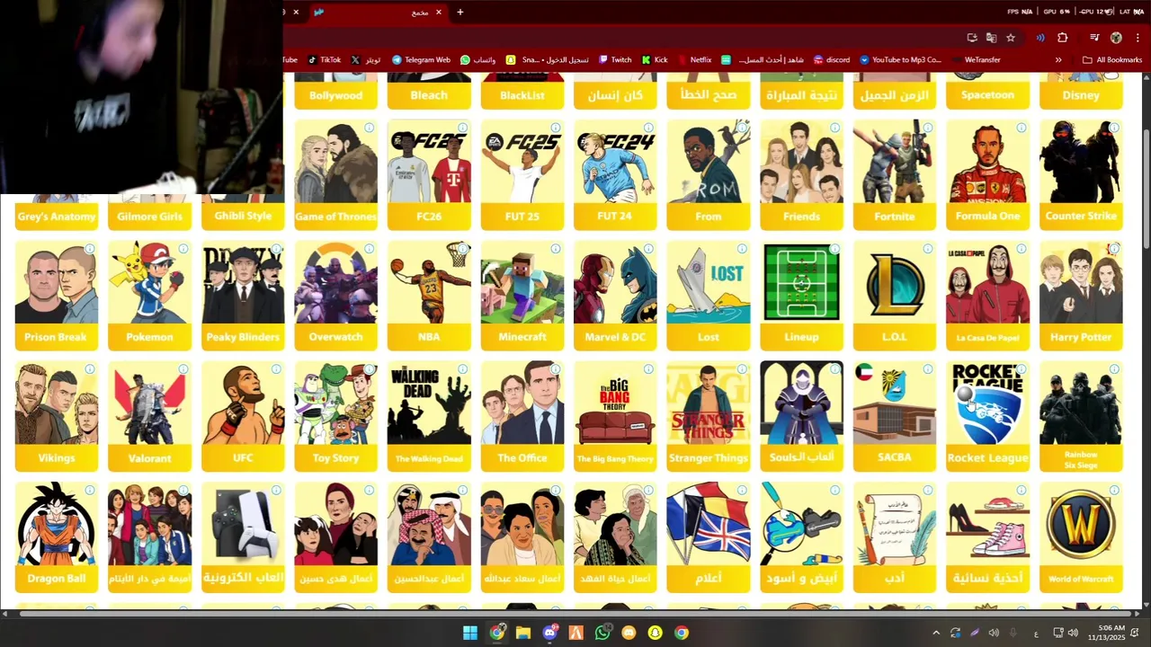This screenshot has width=1151, height=647.
Task: Open the WeTransfer bookmark
Action: click(x=975, y=60)
